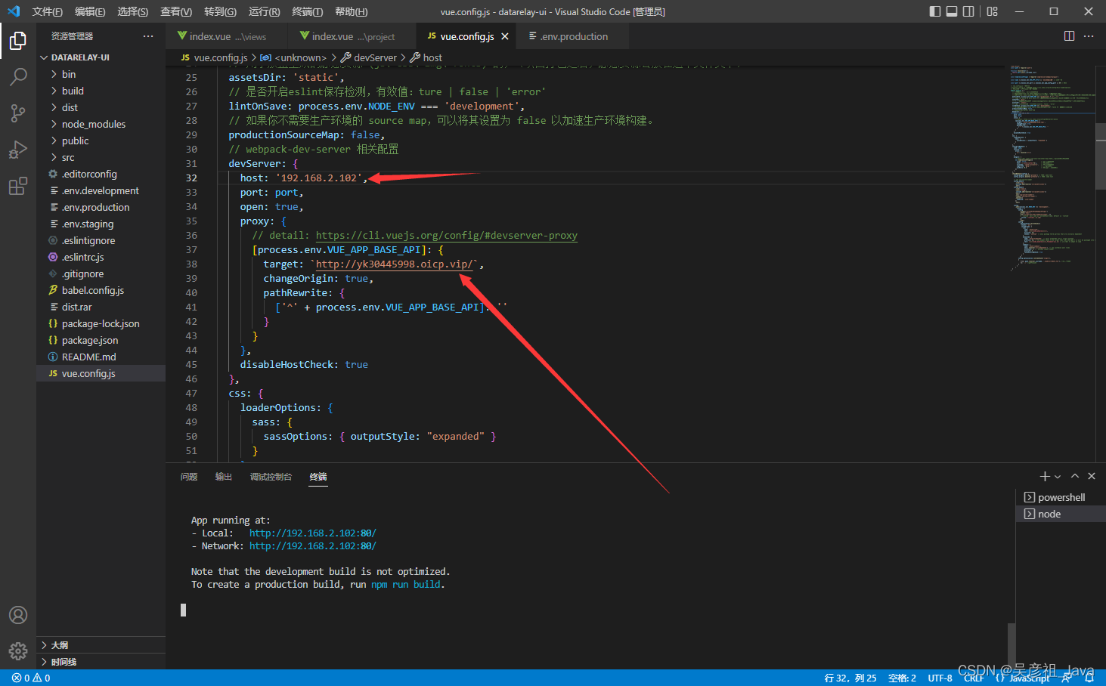Open .eslintrc.js in the file tree
This screenshot has height=686, width=1106.
101,257
